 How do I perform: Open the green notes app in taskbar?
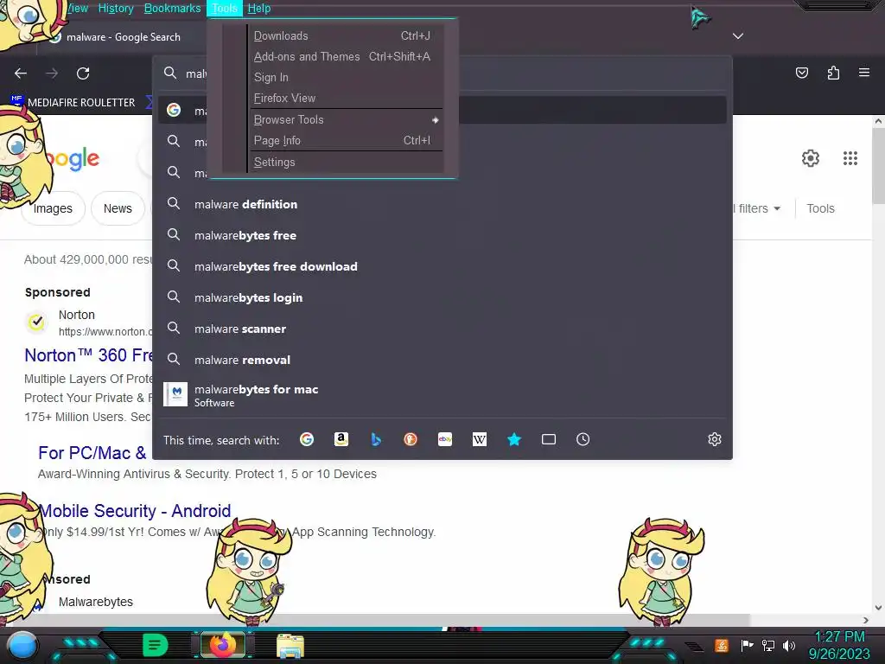156,645
